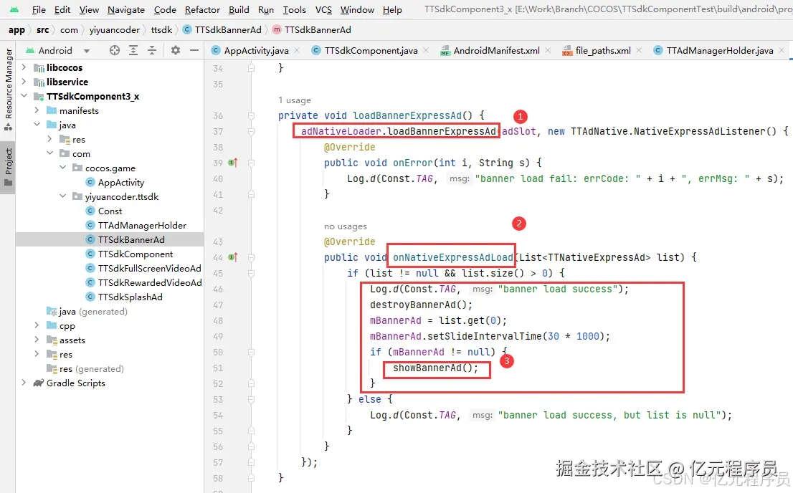The image size is (793, 493).
Task: Open project panel settings gear
Action: 176,50
